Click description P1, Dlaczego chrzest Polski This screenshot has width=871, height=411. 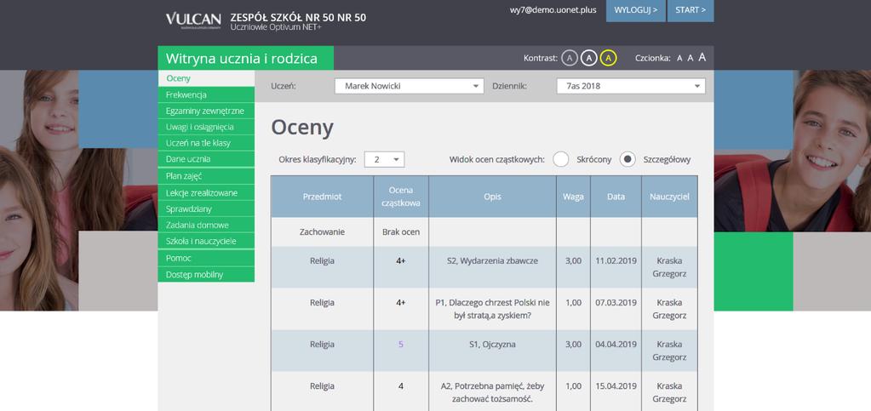492,310
